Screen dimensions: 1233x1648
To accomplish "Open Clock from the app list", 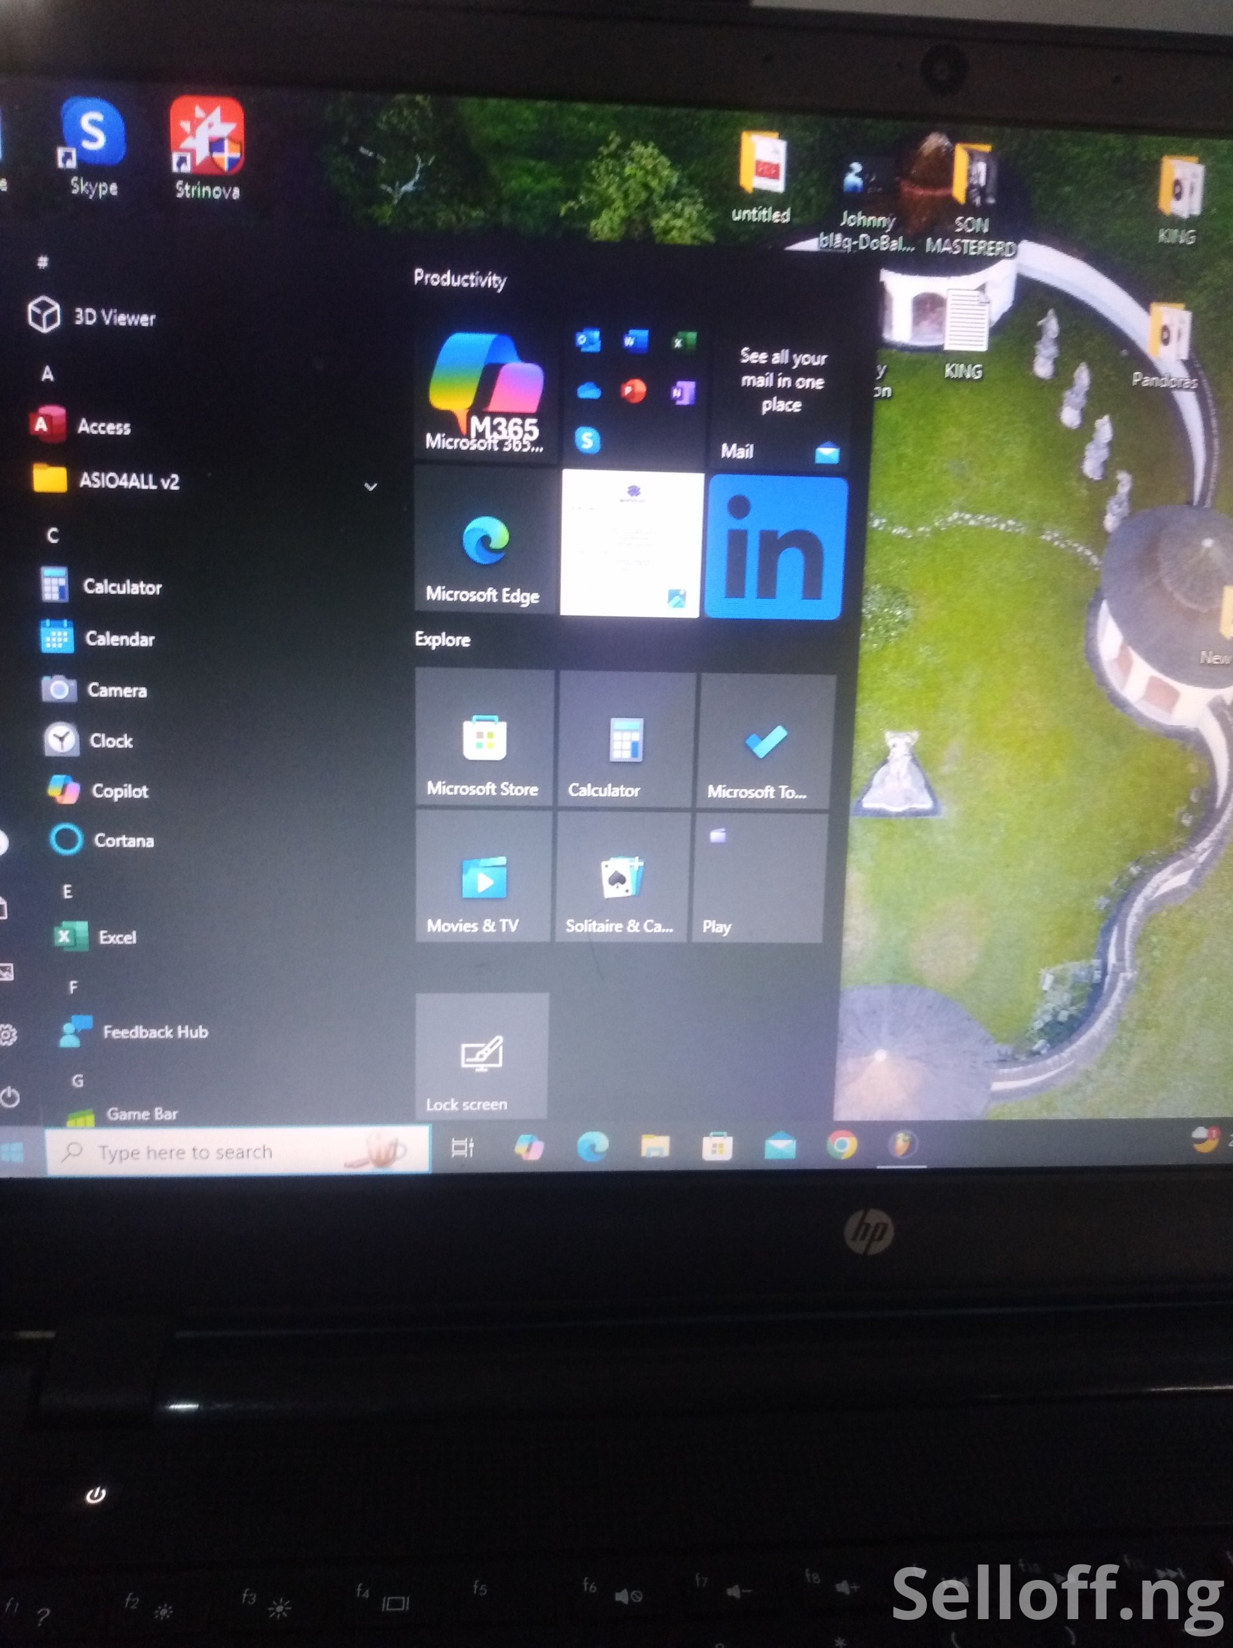I will (89, 740).
